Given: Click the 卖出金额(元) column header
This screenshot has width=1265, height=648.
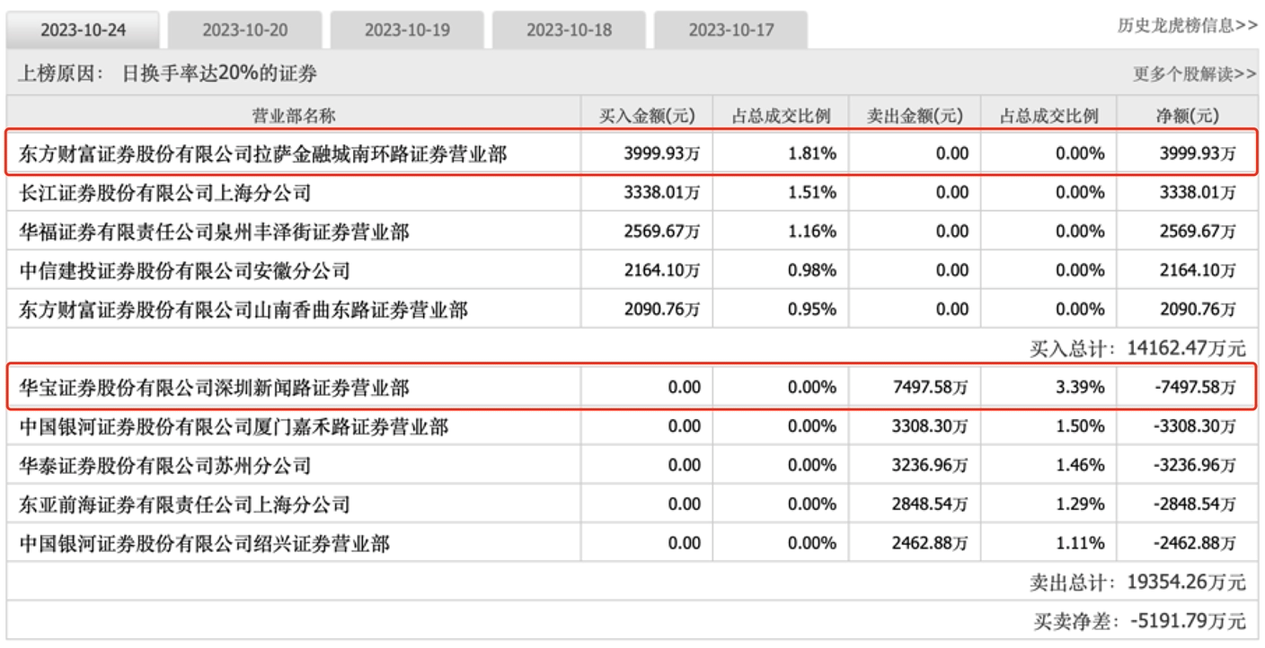Looking at the screenshot, I should (x=913, y=115).
